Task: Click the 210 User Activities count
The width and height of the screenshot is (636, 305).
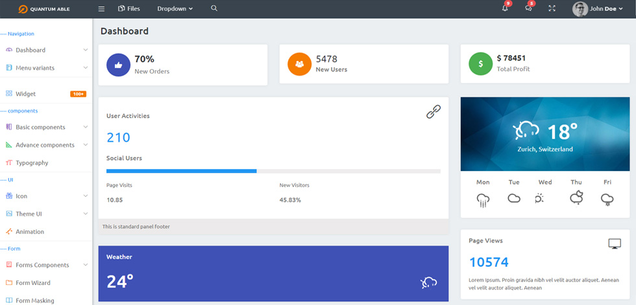Action: tap(118, 137)
